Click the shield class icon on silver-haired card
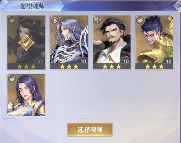This screenshot has height=143, width=181. click(55, 20)
